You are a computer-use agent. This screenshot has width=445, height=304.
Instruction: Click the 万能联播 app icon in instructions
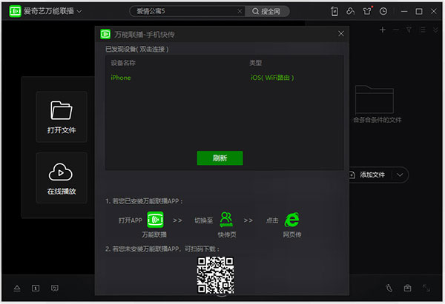tap(155, 220)
